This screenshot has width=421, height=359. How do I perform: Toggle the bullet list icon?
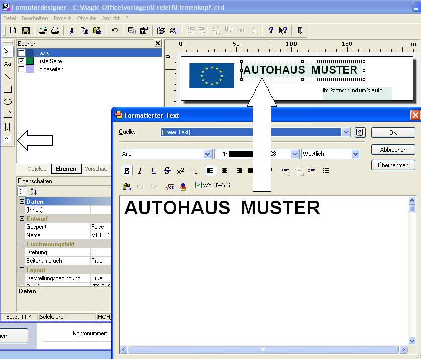[326, 171]
